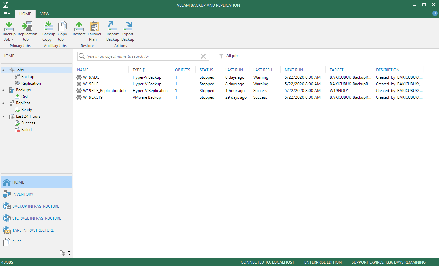Select Backup under Jobs
This screenshot has height=266, width=439.
(28, 77)
